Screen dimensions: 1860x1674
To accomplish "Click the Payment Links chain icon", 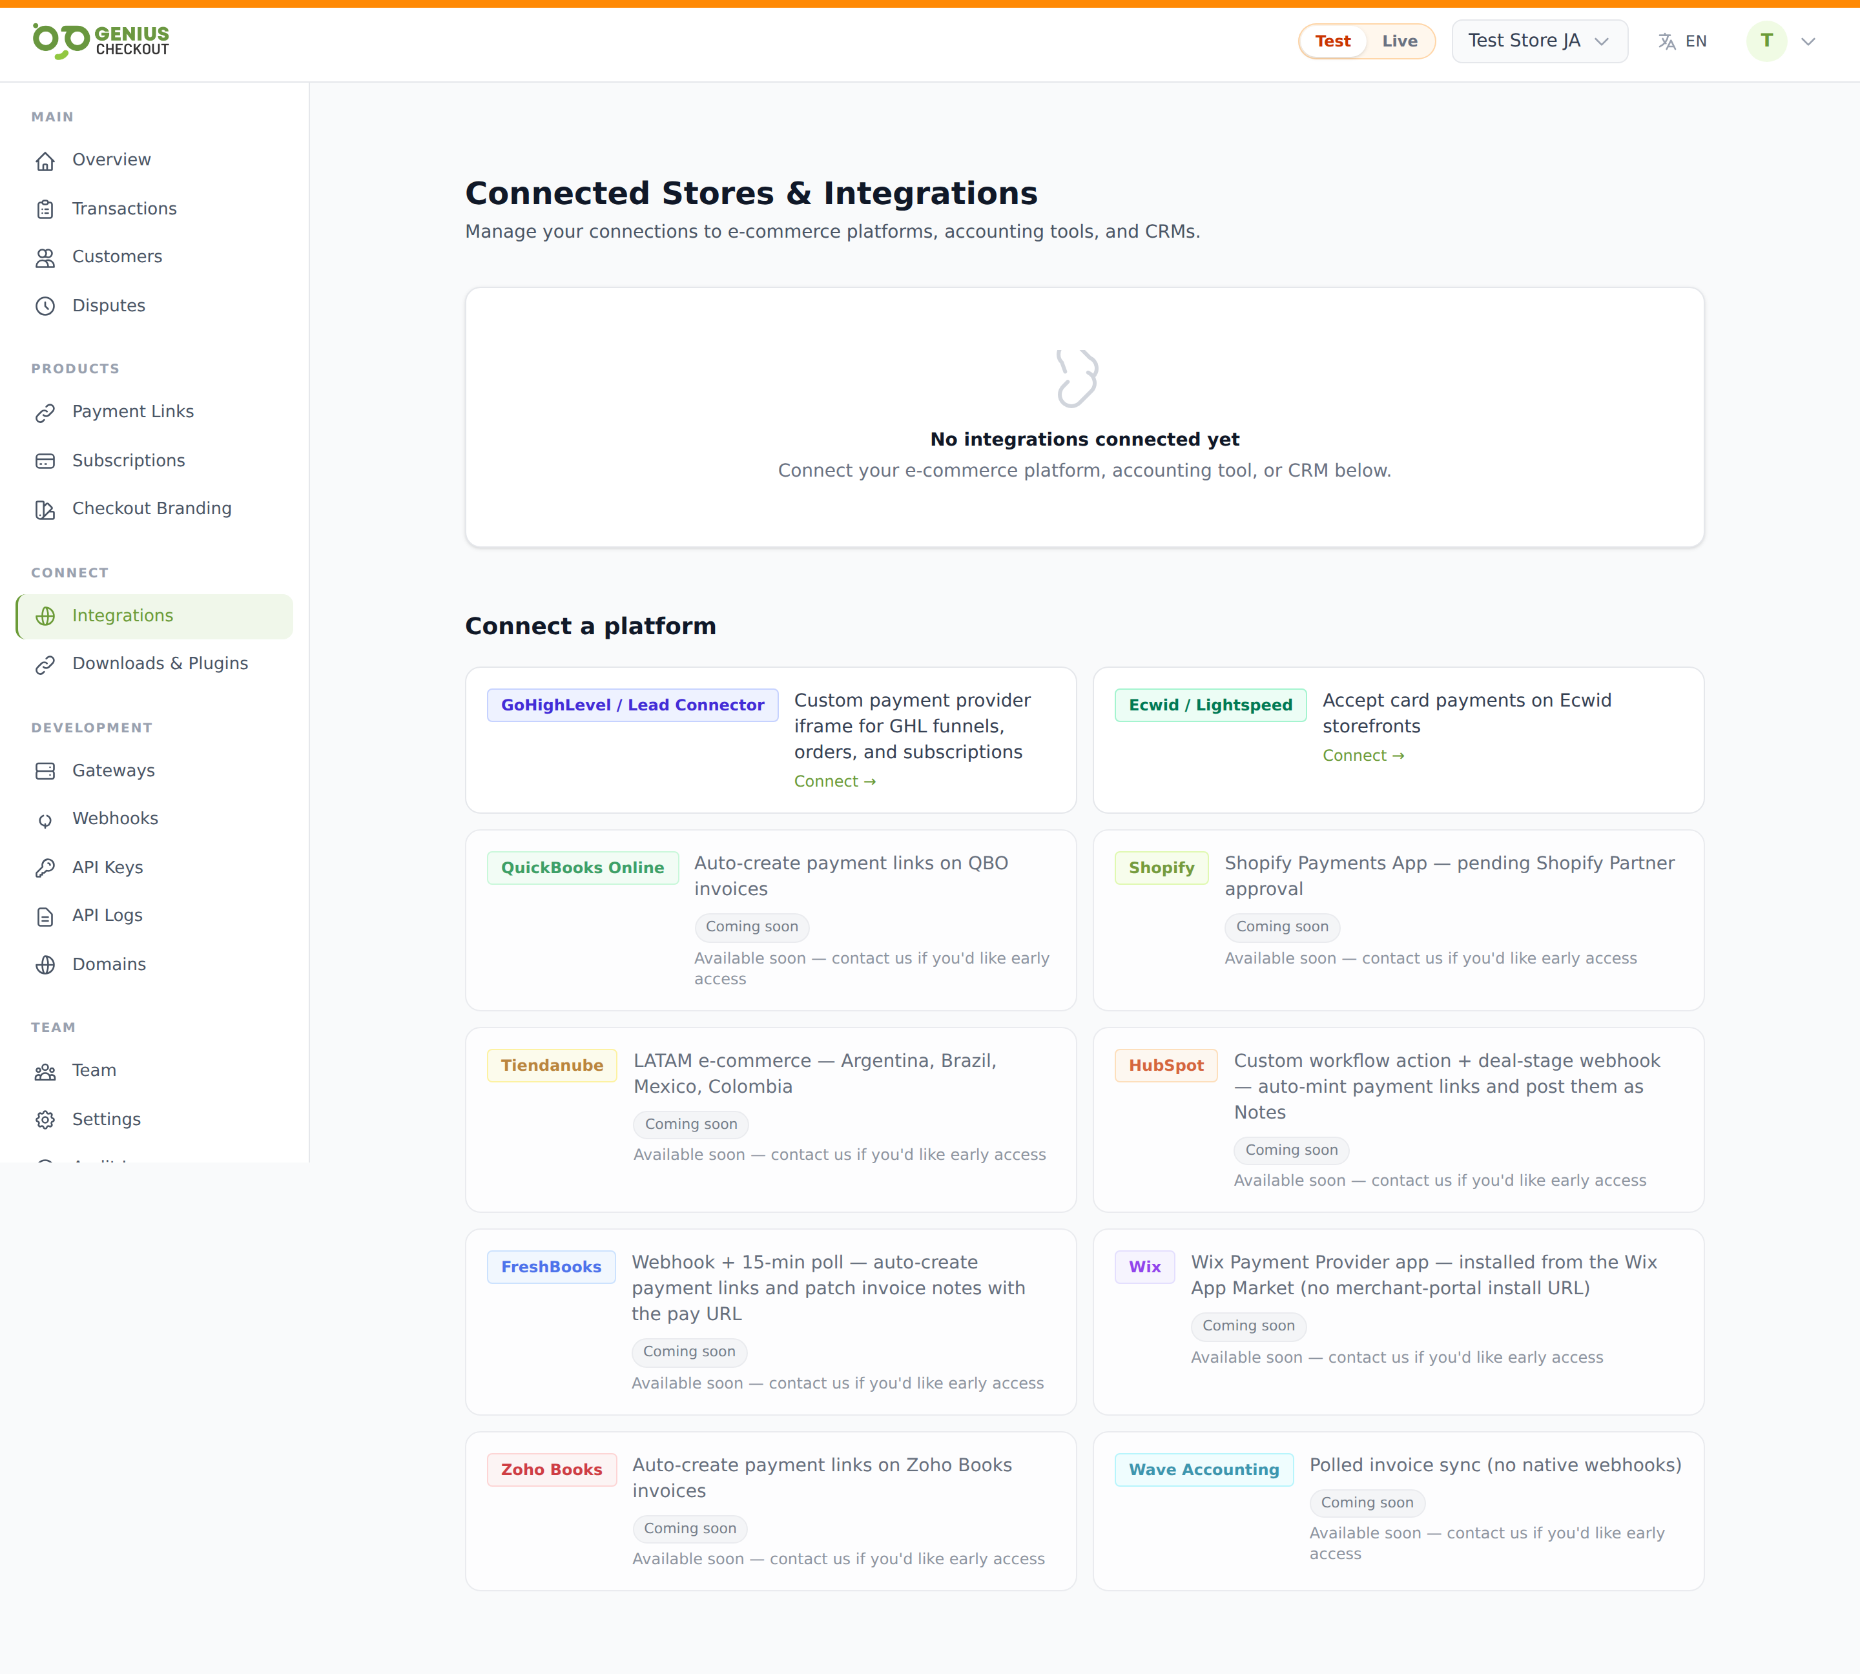I will [45, 413].
